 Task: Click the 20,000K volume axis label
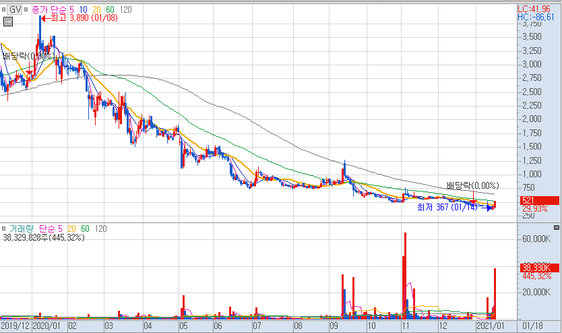pos(536,292)
